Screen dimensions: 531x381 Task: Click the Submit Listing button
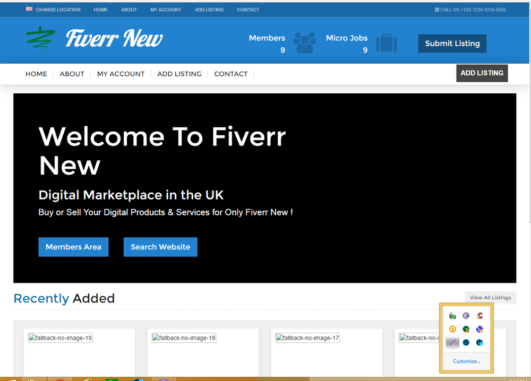[452, 44]
